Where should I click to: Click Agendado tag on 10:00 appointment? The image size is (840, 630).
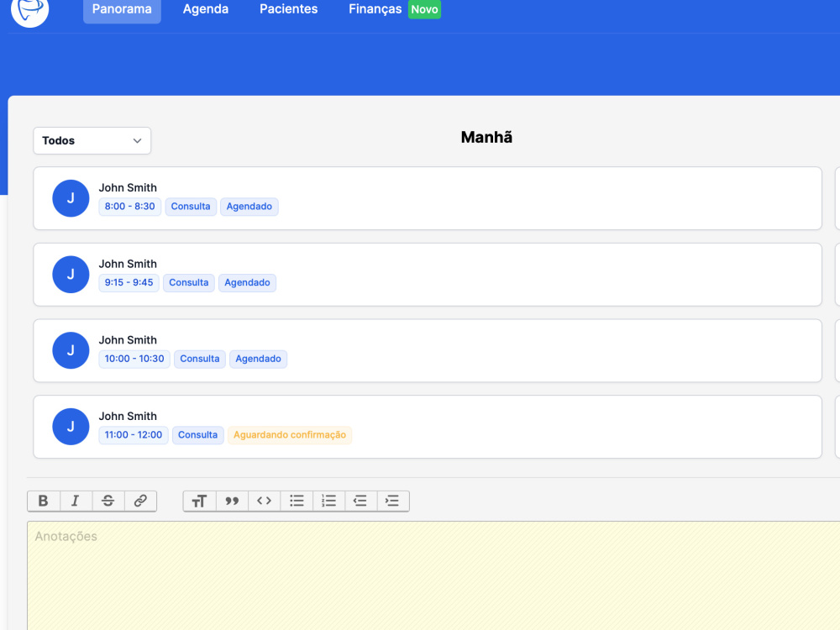pyautogui.click(x=258, y=359)
